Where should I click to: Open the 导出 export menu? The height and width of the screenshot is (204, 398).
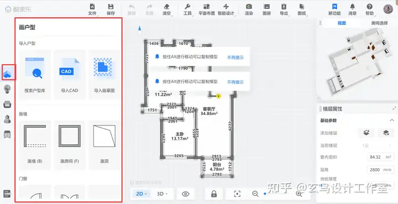(x=284, y=9)
